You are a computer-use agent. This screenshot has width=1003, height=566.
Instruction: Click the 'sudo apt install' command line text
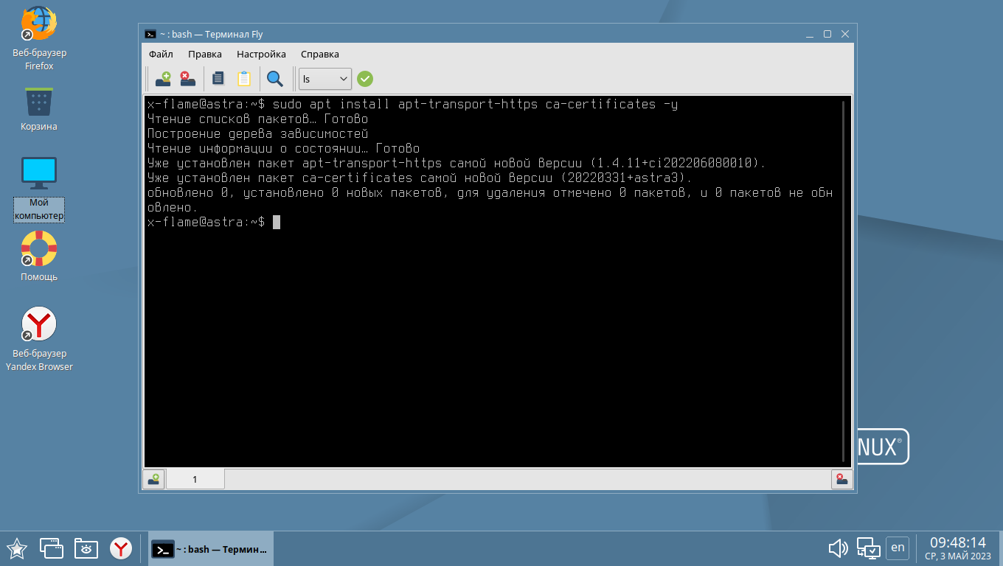click(x=412, y=104)
